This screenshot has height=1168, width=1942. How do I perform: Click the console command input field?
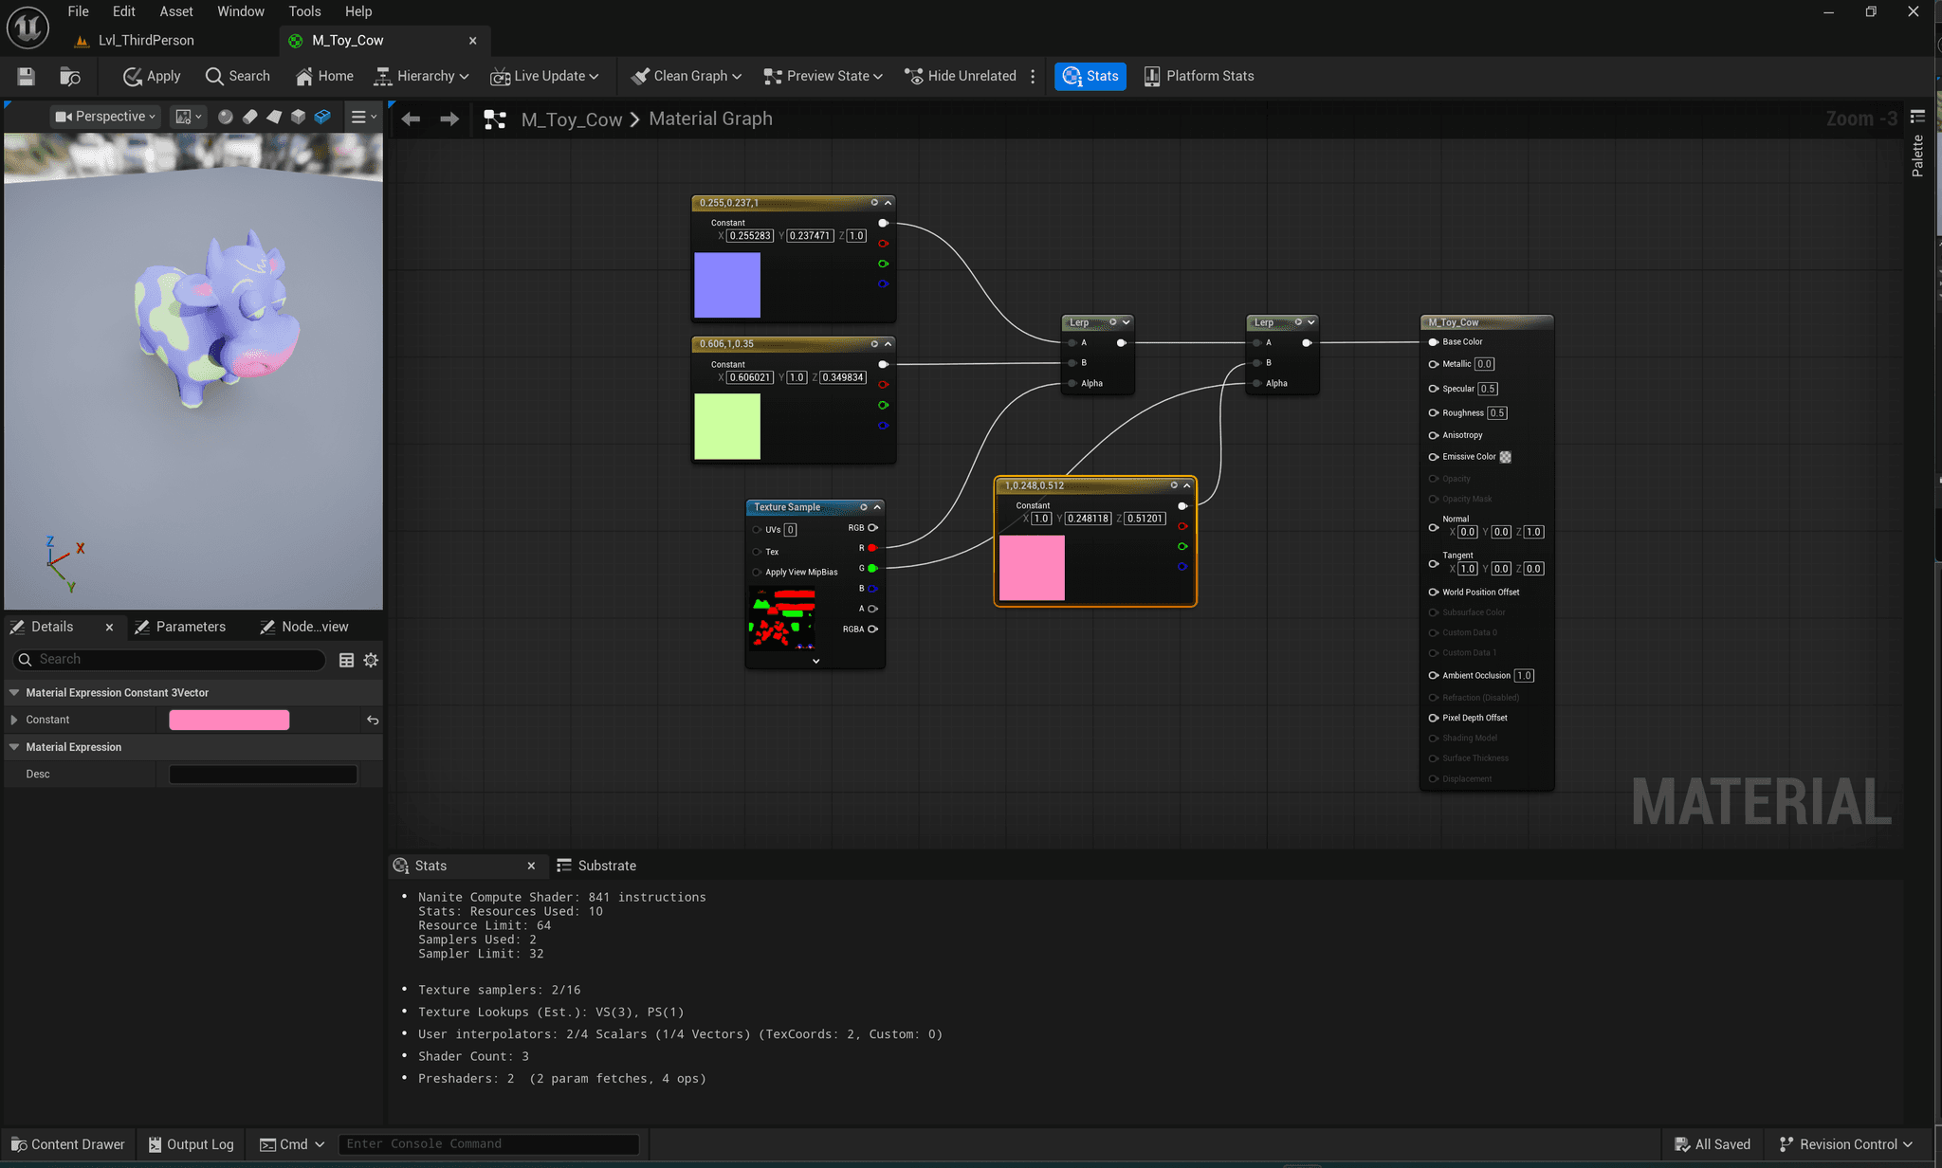tap(488, 1144)
